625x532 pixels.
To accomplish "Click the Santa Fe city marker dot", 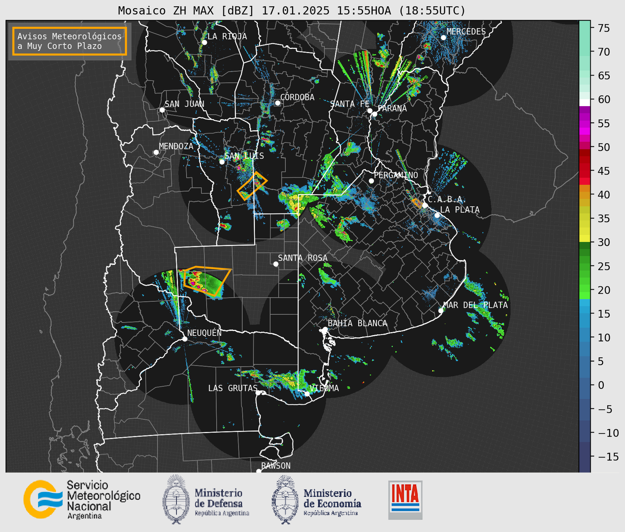I will 370,111.
